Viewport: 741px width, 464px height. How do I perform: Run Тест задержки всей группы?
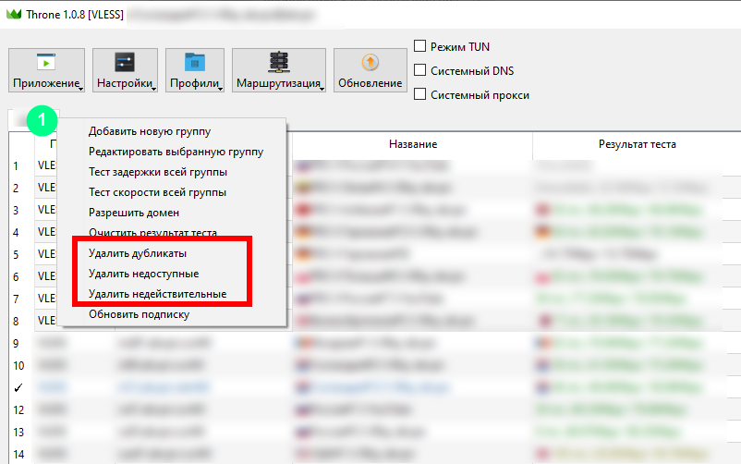click(x=157, y=172)
